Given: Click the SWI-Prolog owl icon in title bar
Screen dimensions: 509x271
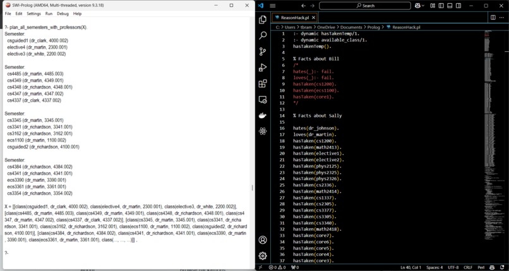Looking at the screenshot, I should pyautogui.click(x=8, y=5).
